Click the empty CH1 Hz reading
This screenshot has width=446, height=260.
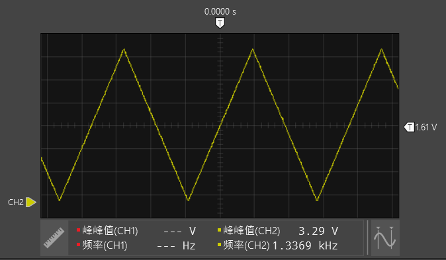[x=177, y=246]
